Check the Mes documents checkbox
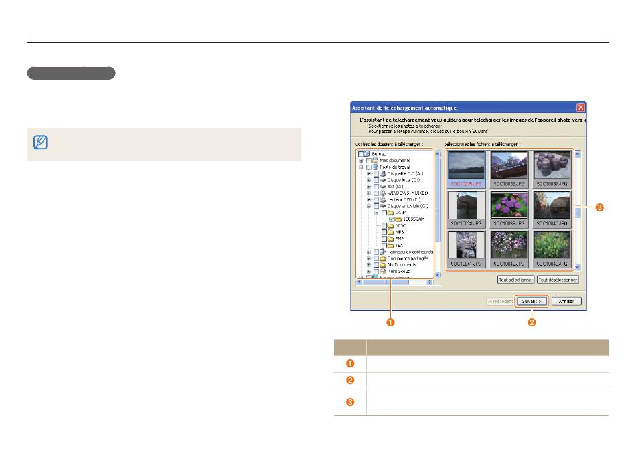The height and width of the screenshot is (473, 636). (x=369, y=161)
